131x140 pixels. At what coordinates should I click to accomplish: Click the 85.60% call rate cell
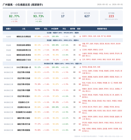(x=38, y=107)
